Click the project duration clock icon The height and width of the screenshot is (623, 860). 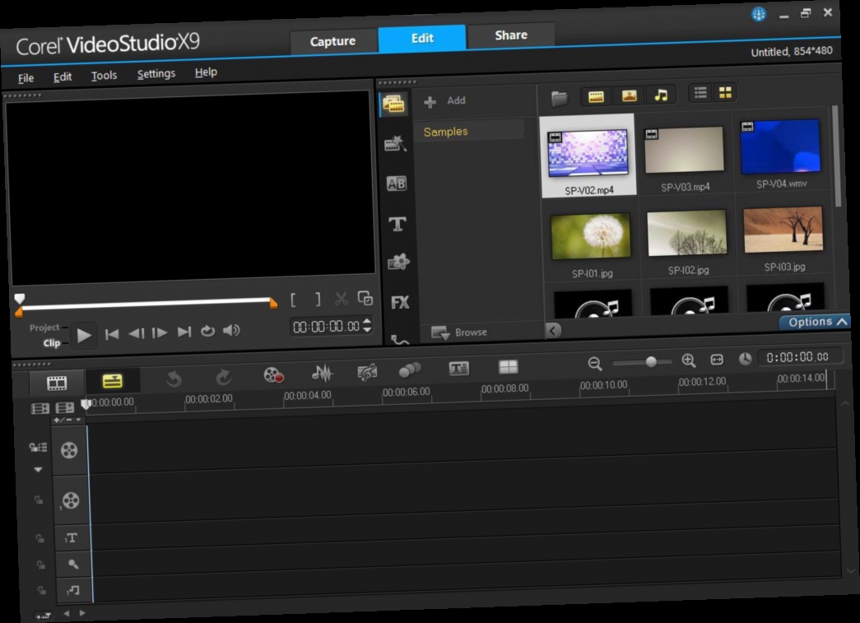(x=745, y=359)
